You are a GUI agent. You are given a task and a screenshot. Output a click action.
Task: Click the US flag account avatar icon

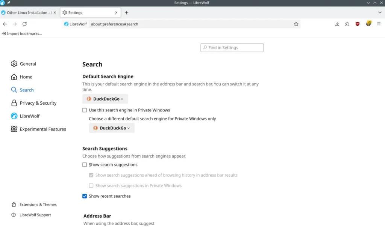tap(368, 24)
